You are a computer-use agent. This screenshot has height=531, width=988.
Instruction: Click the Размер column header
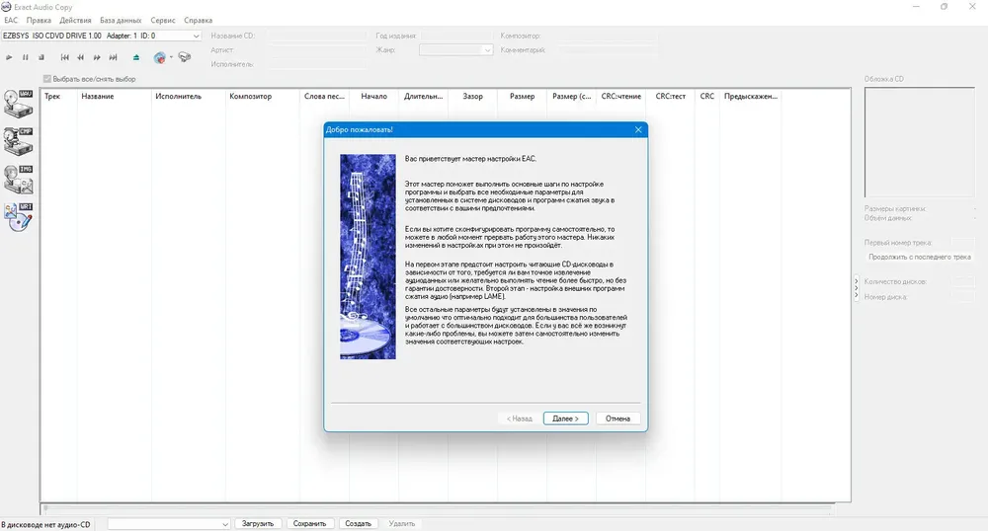pos(522,97)
